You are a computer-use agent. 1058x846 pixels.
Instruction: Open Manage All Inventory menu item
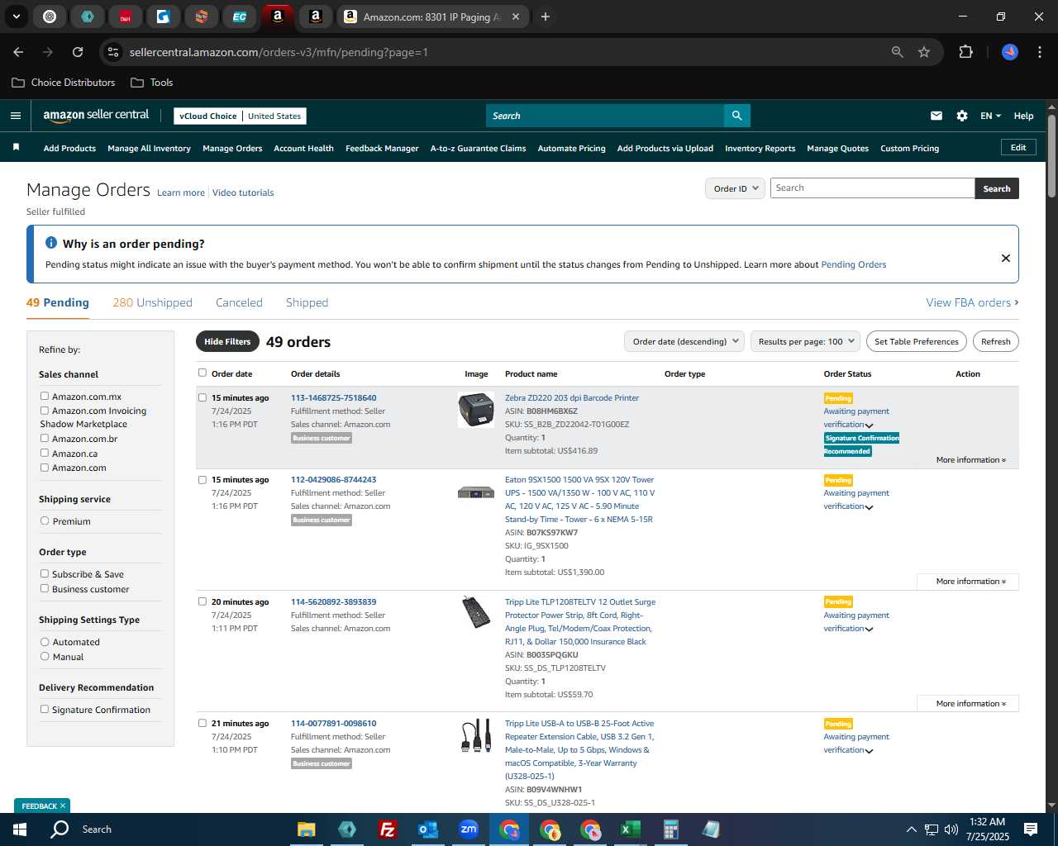coord(149,149)
